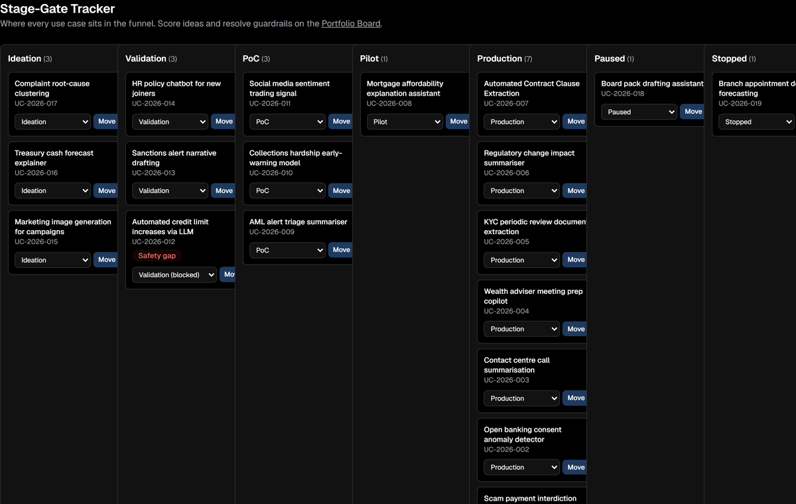Move the Collections hardship early-warning model card
Image resolution: width=796 pixels, height=504 pixels.
click(341, 191)
